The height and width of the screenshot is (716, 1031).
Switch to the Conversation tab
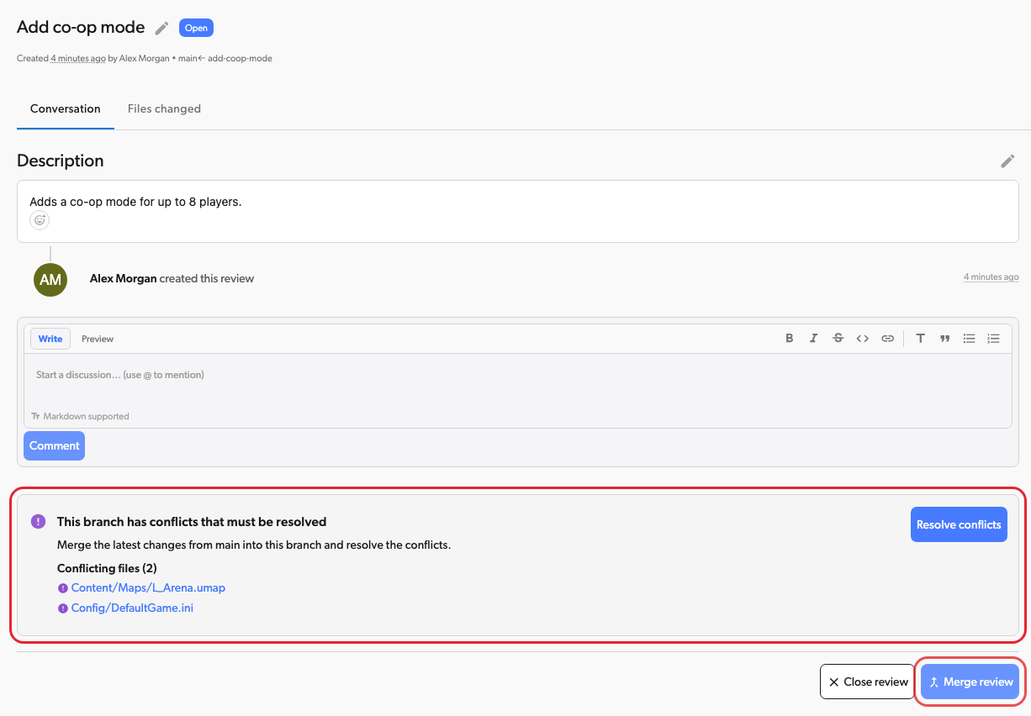(66, 108)
